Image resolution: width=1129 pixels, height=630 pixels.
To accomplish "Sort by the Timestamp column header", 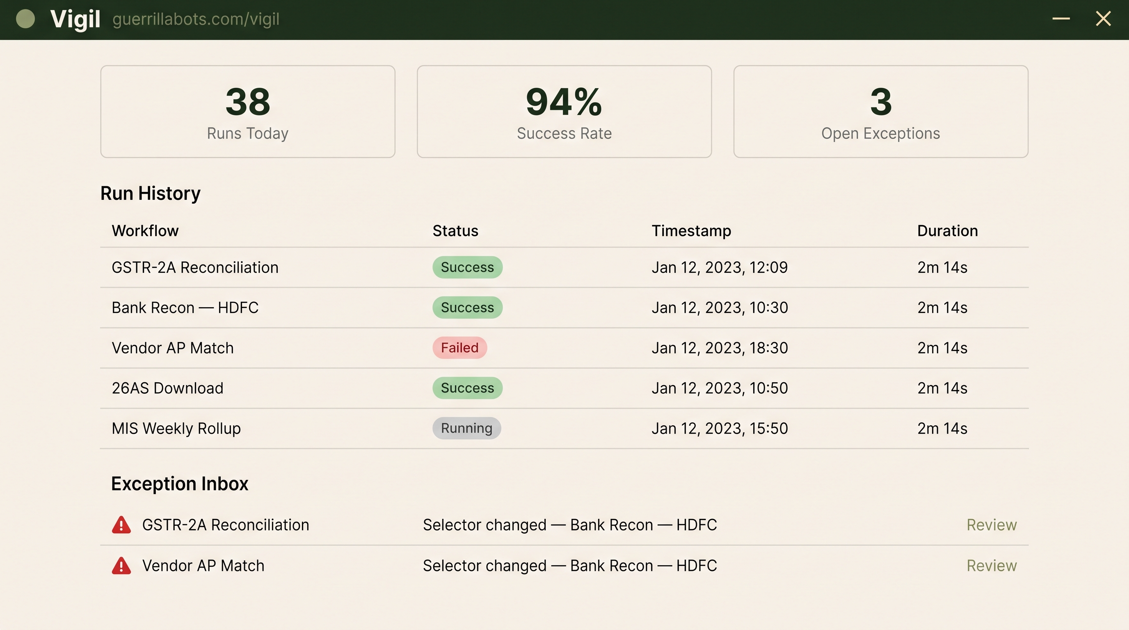I will pos(691,231).
